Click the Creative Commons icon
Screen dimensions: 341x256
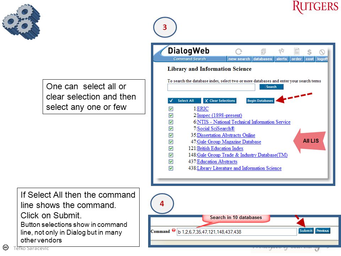(x=6, y=247)
